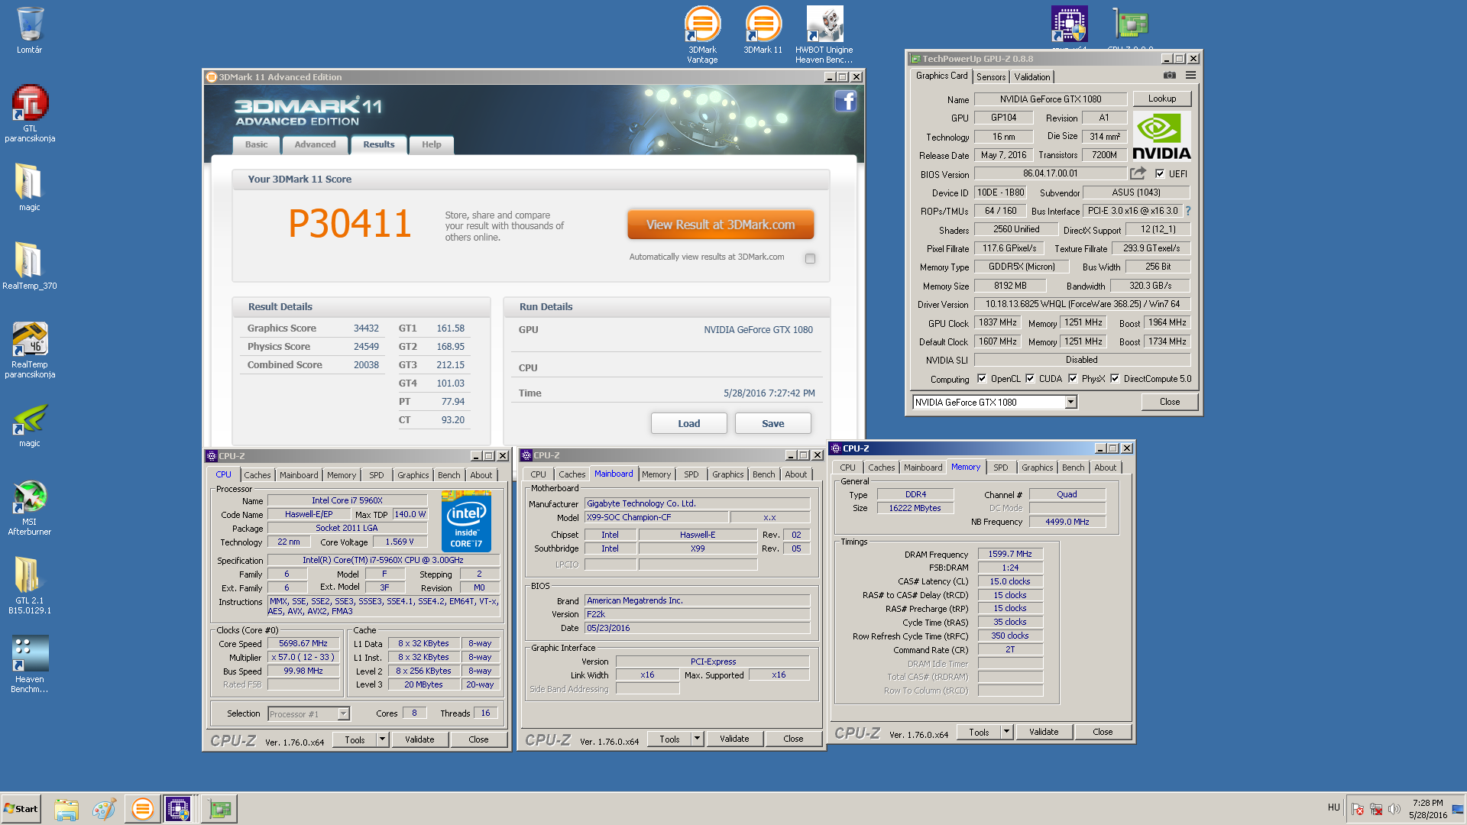Toggle the OpenCL checkbox in GPU-Z

(x=982, y=379)
